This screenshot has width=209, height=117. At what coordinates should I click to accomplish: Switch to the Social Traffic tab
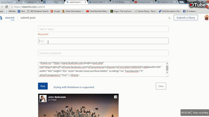(99, 2)
